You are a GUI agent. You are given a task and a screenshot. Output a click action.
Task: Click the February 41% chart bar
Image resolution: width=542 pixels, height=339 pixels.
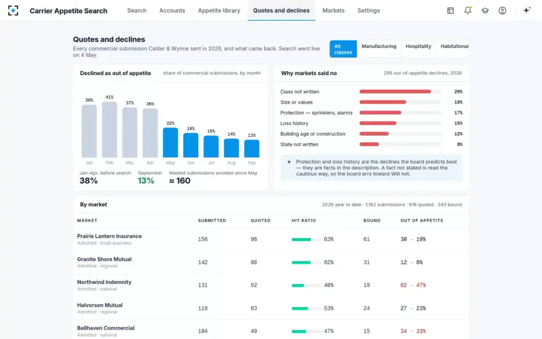tap(109, 130)
